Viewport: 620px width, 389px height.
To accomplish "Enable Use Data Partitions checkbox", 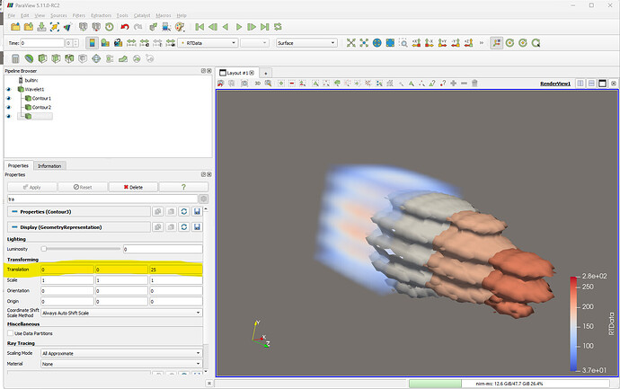I will [x=11, y=333].
